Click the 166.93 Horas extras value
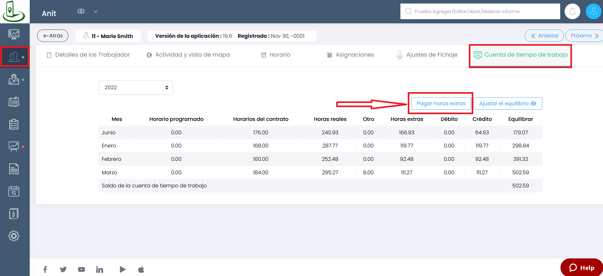The width and height of the screenshot is (603, 276). (x=407, y=132)
